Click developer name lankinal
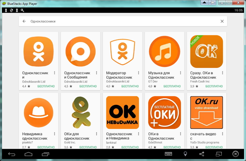This screenshot has height=161, width=246. pos(111,142)
